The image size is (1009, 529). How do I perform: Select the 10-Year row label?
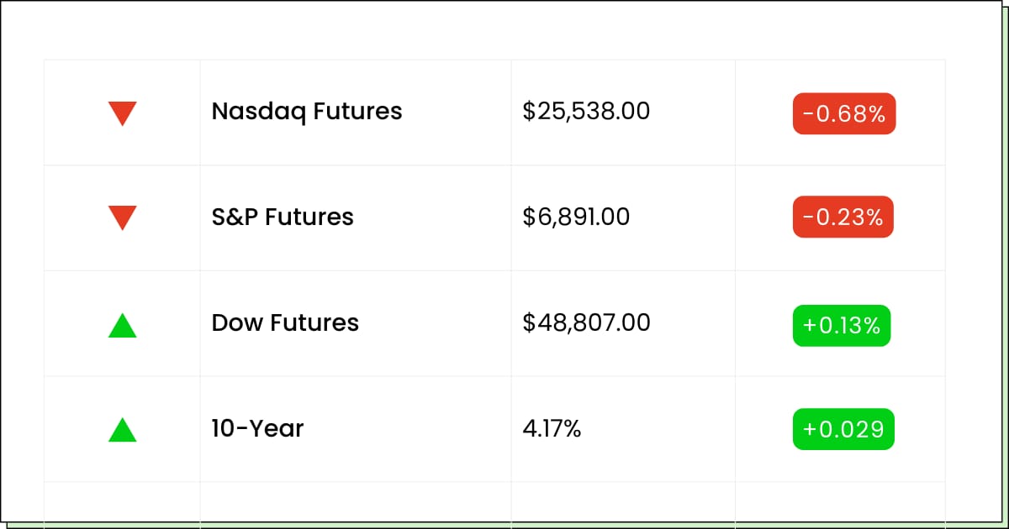tap(257, 428)
